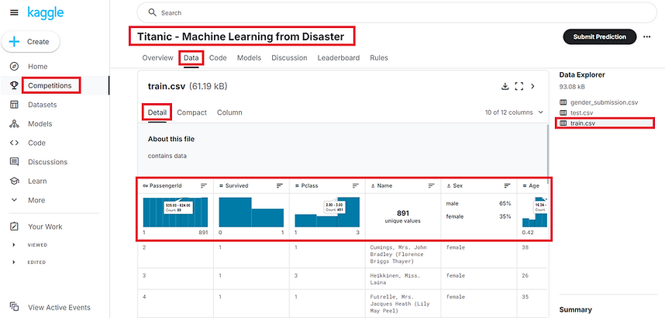Click the next file chevron arrow
Viewport: 665px width, 318px height.
pyautogui.click(x=533, y=87)
